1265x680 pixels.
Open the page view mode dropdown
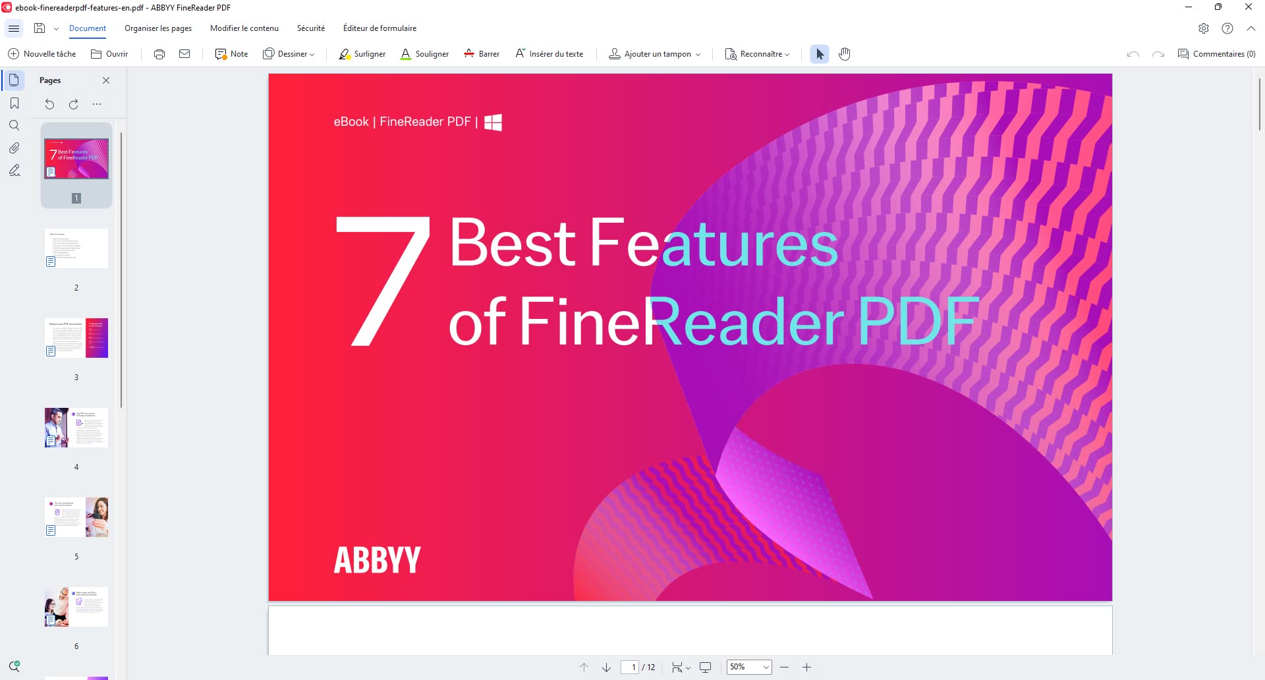point(681,667)
